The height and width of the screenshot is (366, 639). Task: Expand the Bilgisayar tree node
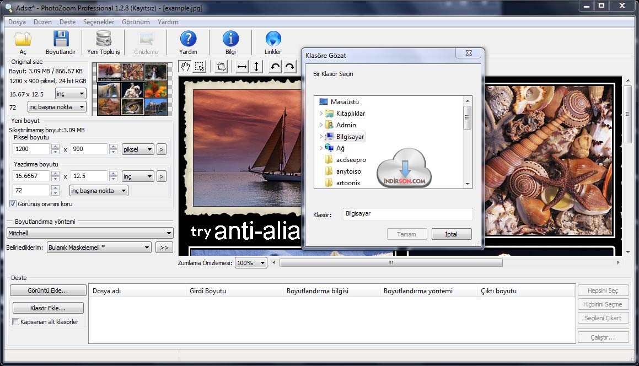(321, 137)
